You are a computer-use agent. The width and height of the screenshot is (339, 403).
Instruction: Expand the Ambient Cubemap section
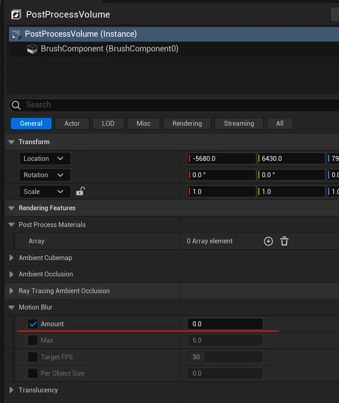tap(11, 258)
